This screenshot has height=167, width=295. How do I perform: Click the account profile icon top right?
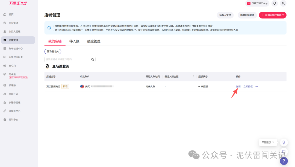click(x=283, y=3)
